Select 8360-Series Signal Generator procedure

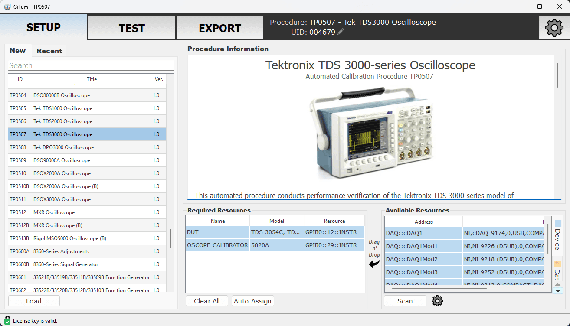coord(87,264)
